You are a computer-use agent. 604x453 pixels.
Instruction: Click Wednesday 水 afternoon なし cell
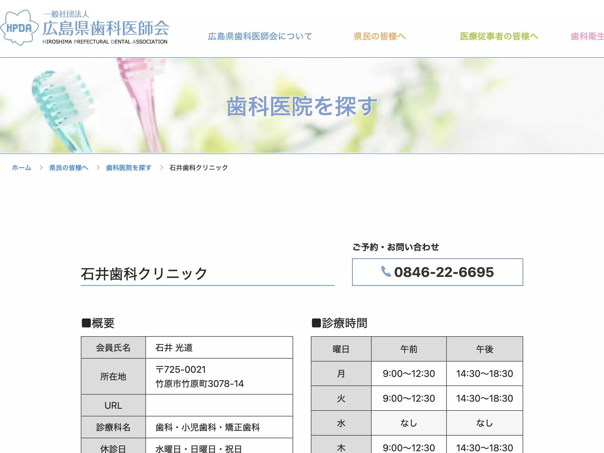[x=485, y=423]
